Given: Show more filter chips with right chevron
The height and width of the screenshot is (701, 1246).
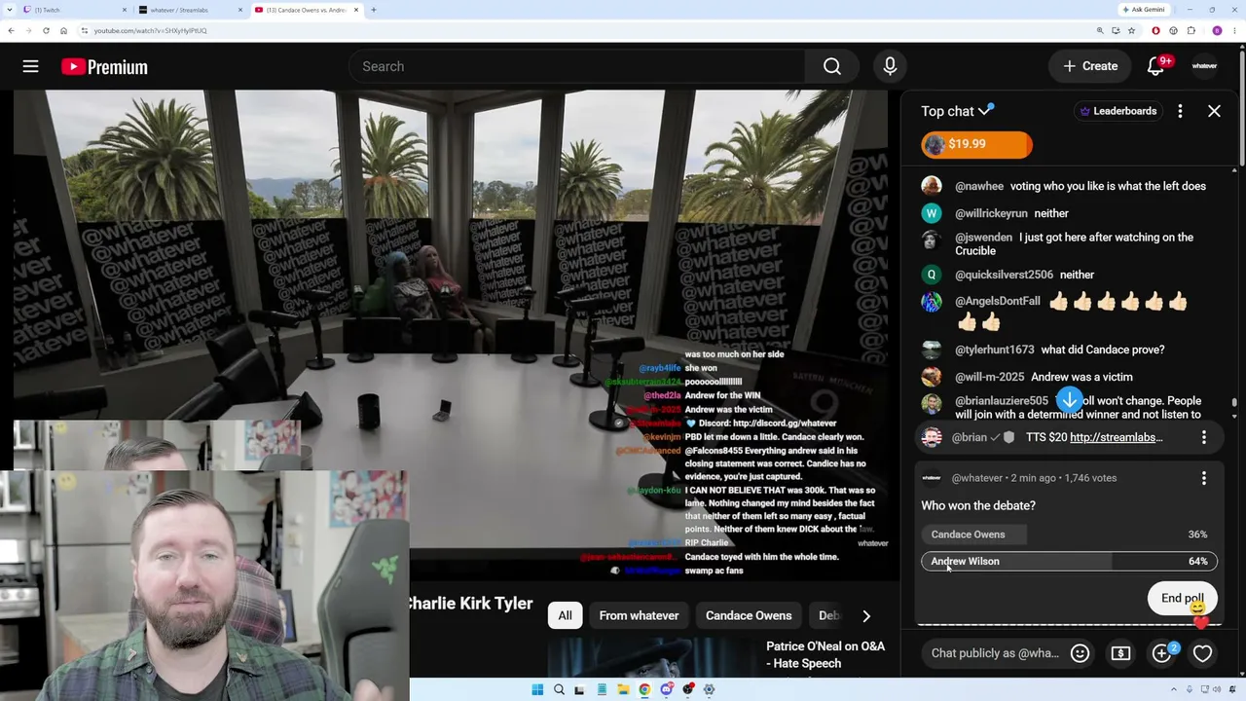Looking at the screenshot, I should 866,615.
